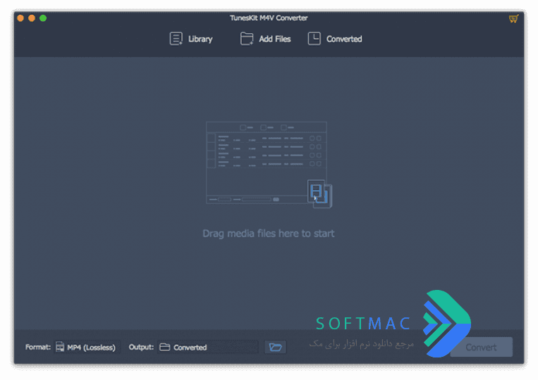The image size is (538, 380).
Task: Click the 'Drag media files here to start' text
Action: click(269, 234)
